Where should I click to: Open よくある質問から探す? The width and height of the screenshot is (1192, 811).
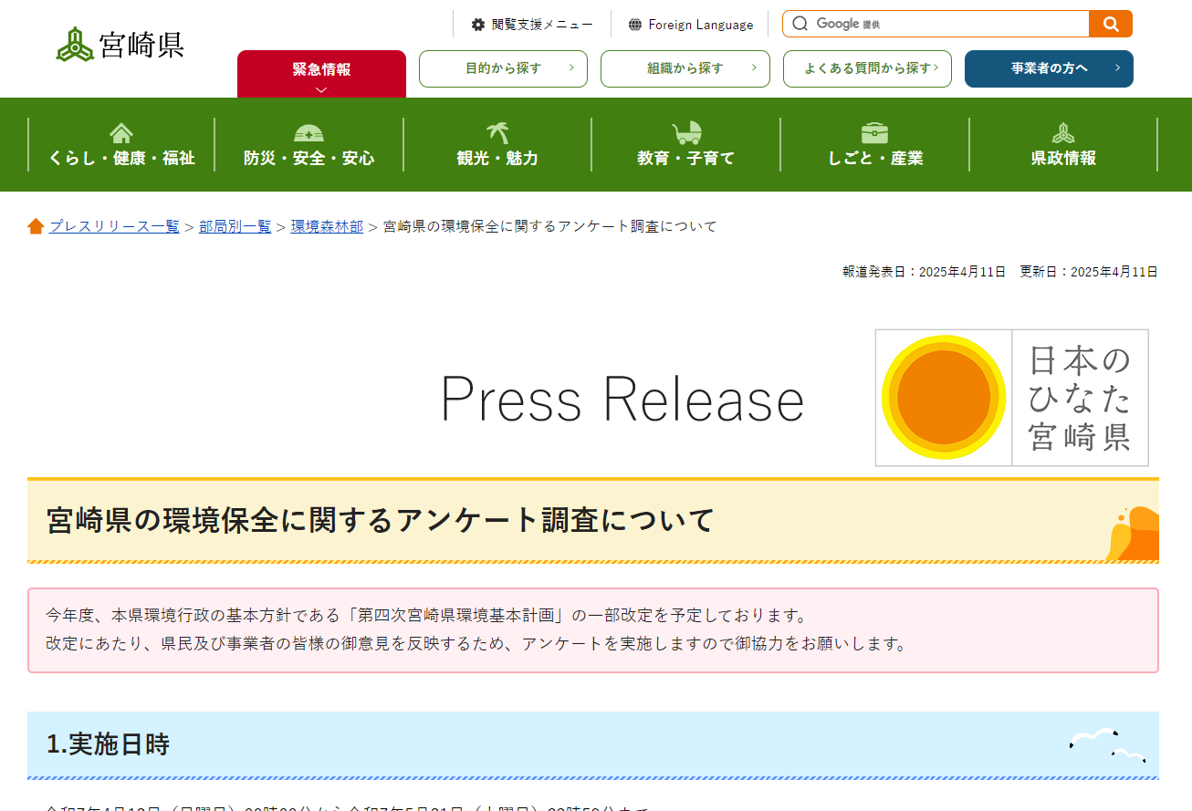867,68
